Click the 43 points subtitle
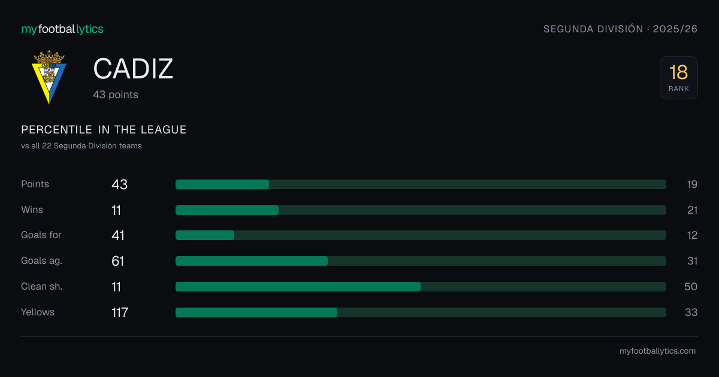Screen dimensions: 719x377 pyautogui.click(x=116, y=95)
